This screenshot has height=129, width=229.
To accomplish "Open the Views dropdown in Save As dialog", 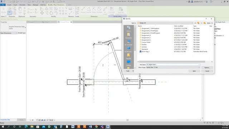I will pos(210,23).
